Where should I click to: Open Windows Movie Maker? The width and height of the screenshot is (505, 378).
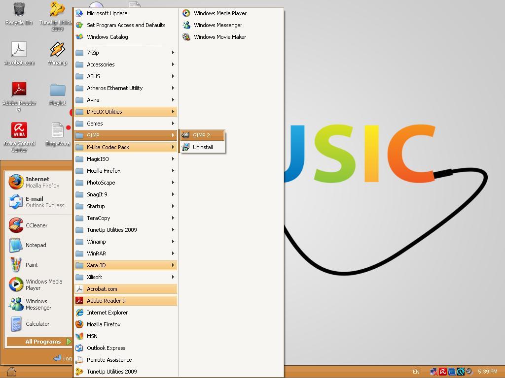click(x=231, y=37)
